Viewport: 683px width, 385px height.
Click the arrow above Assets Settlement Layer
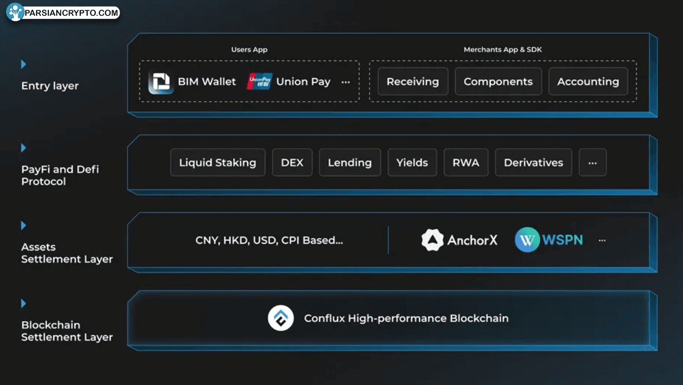pos(23,226)
